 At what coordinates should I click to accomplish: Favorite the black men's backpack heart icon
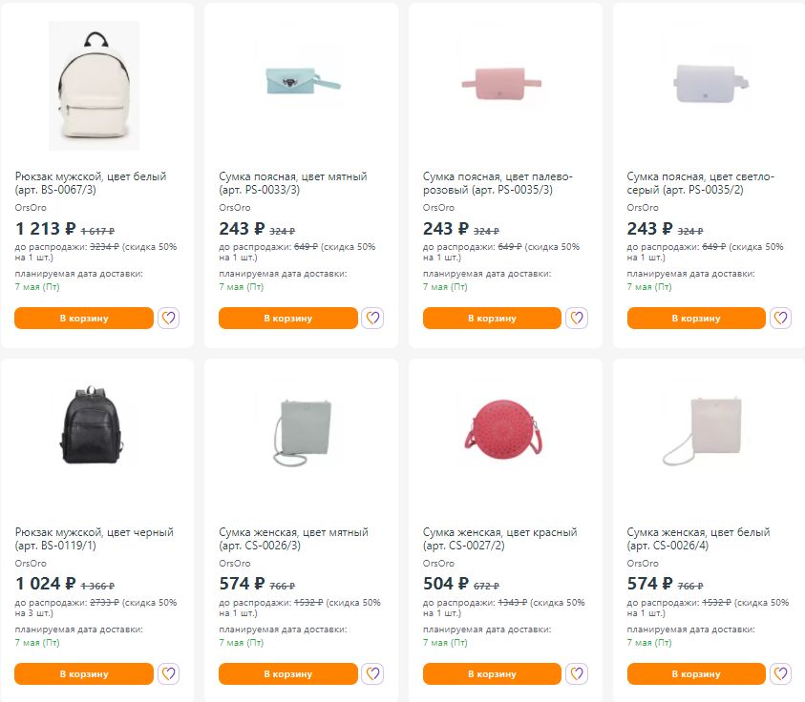[x=169, y=673]
